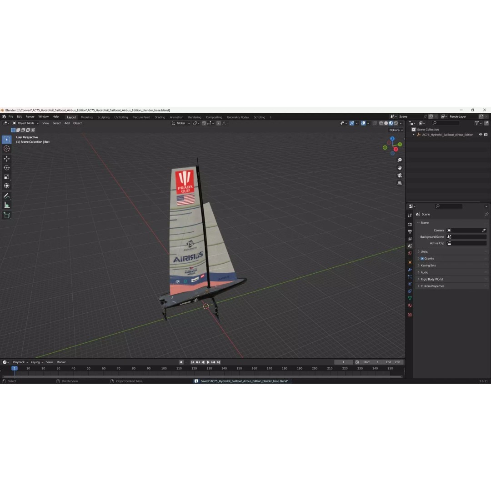Select the Rotate tool
This screenshot has width=491, height=491.
pos(6,168)
